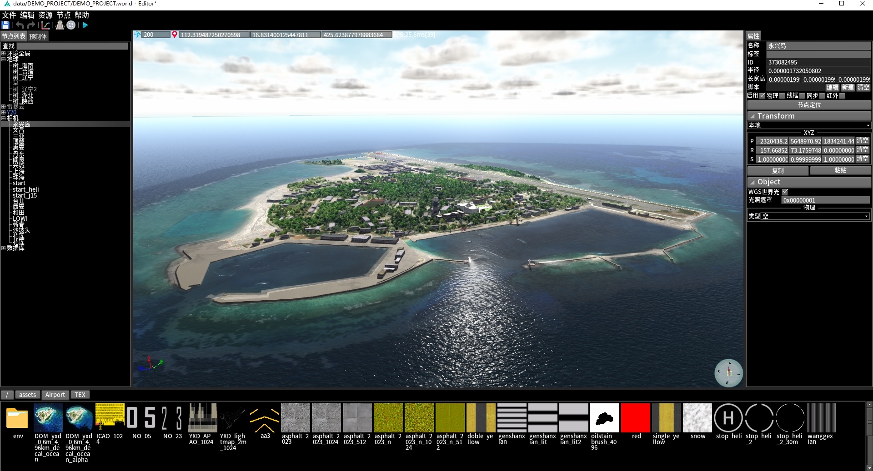Select the road/runway tool icon

pos(60,25)
